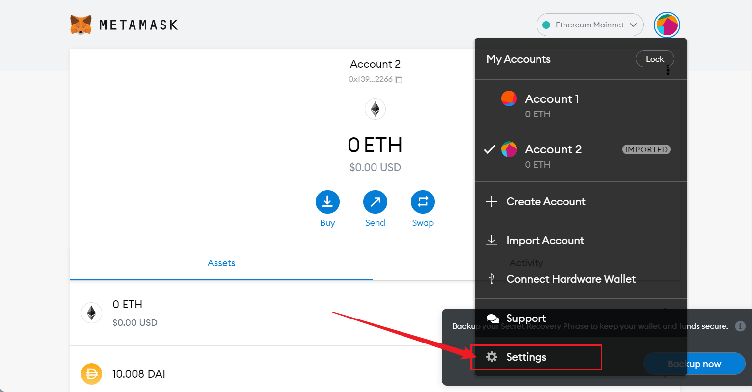The height and width of the screenshot is (392, 752).
Task: Click the Backup now button
Action: coord(694,364)
